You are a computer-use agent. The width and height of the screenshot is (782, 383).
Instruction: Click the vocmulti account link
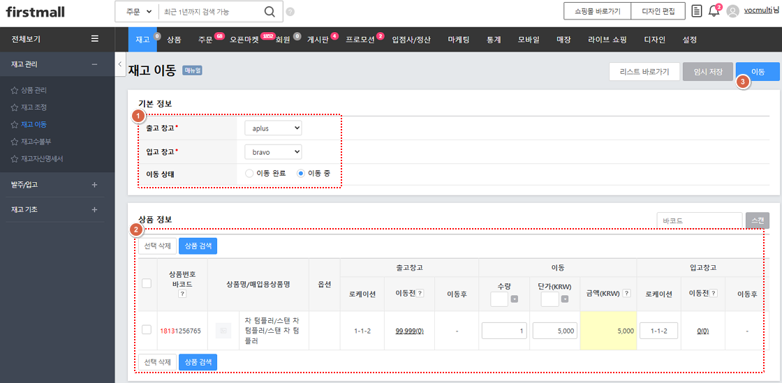758,11
